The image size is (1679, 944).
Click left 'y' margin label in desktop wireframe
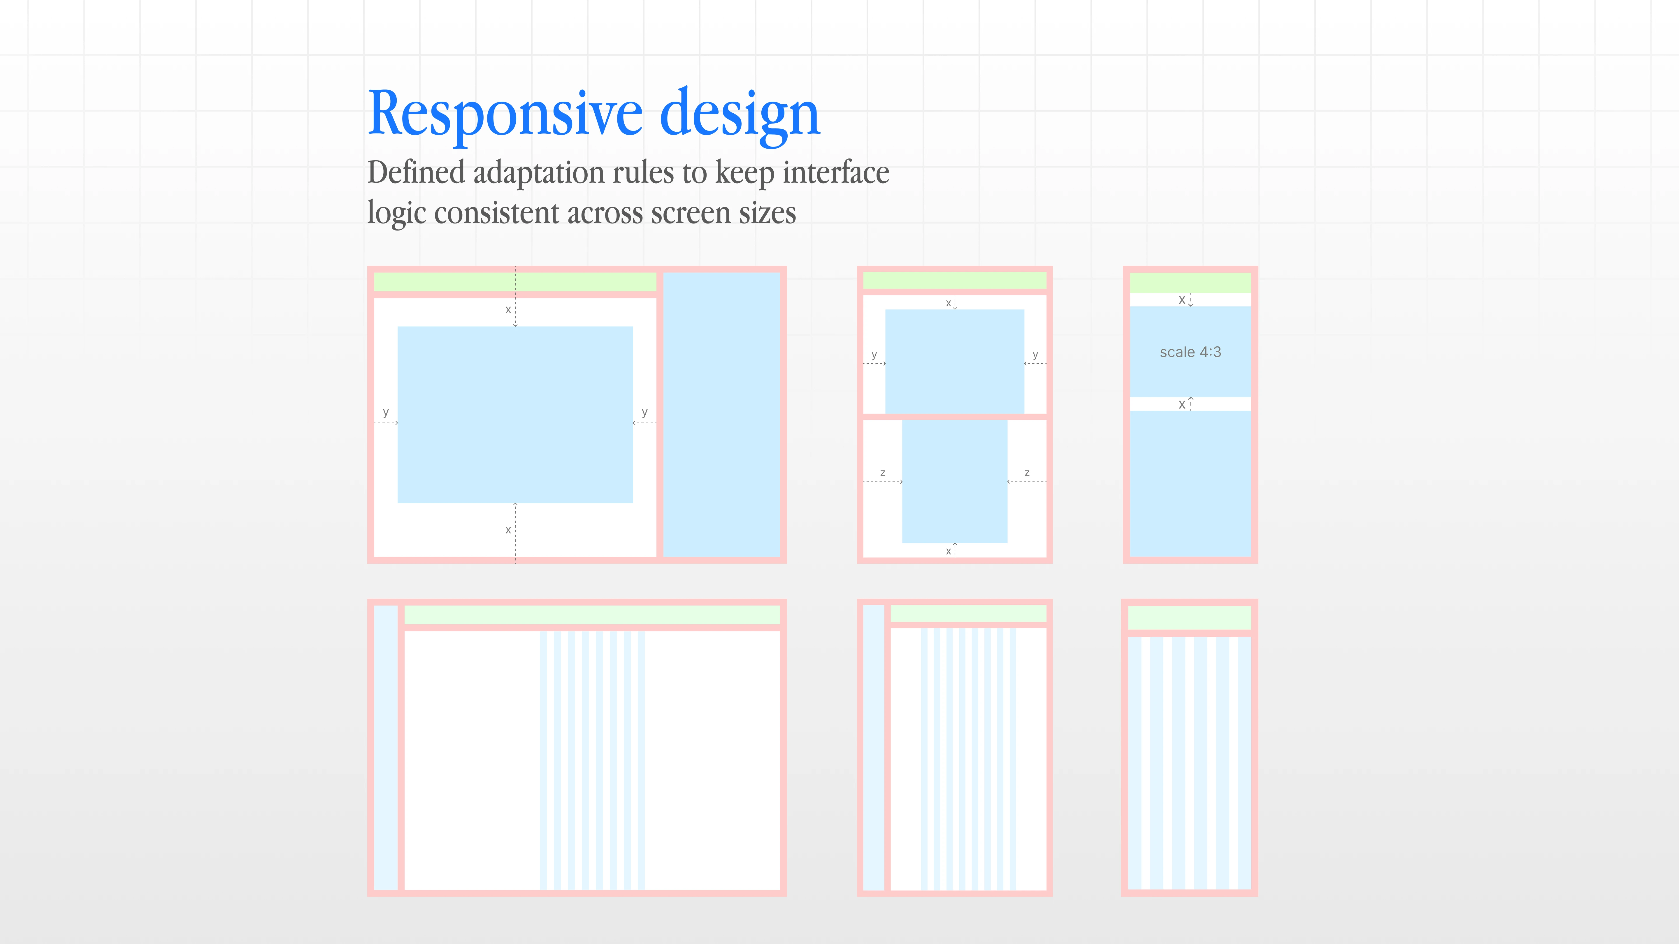[x=386, y=412]
